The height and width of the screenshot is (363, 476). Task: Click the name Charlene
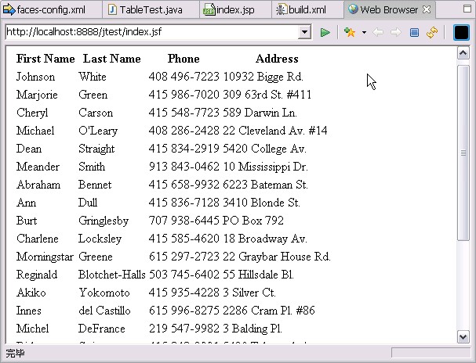tap(38, 239)
